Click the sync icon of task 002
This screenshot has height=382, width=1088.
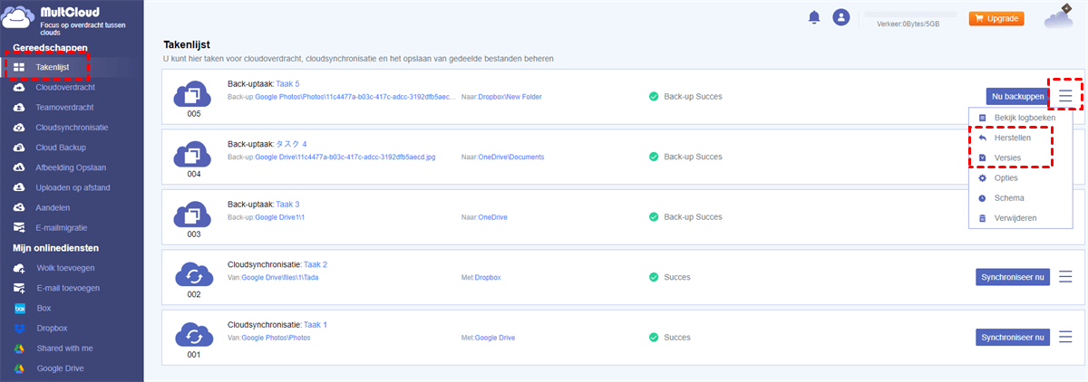click(192, 276)
